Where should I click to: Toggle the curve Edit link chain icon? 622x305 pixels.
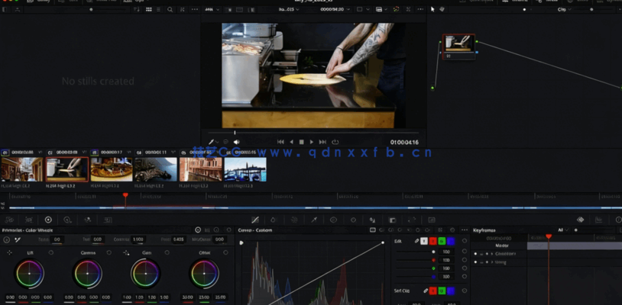coord(417,241)
